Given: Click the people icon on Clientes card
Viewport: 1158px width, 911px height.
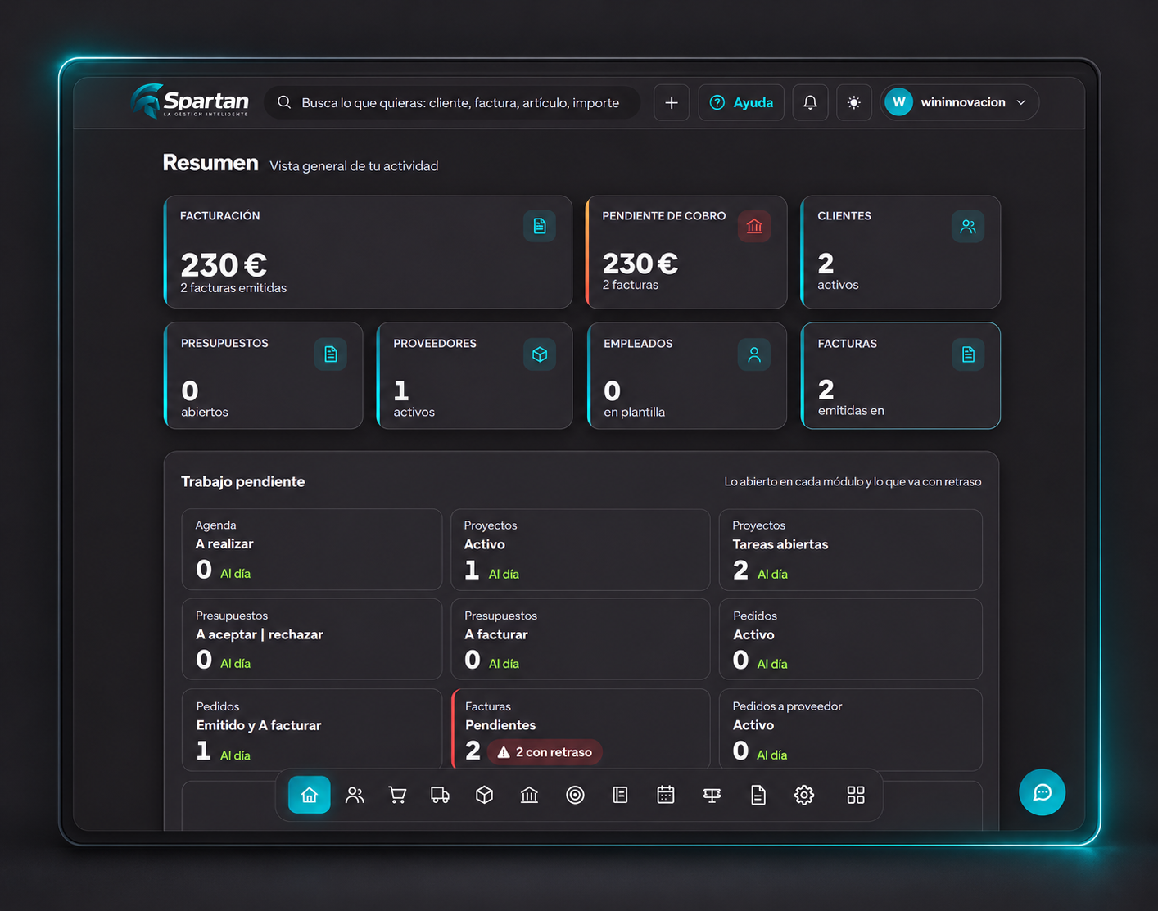Looking at the screenshot, I should coord(968,227).
